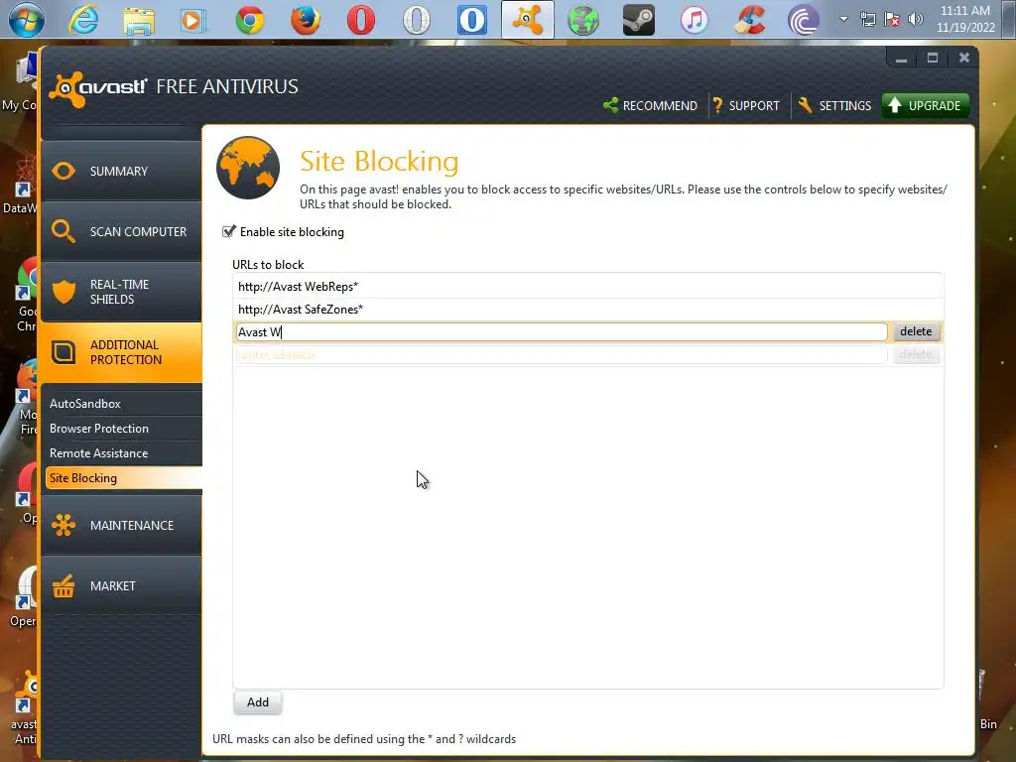The image size is (1016, 762).
Task: Click the Add button
Action: click(x=257, y=702)
